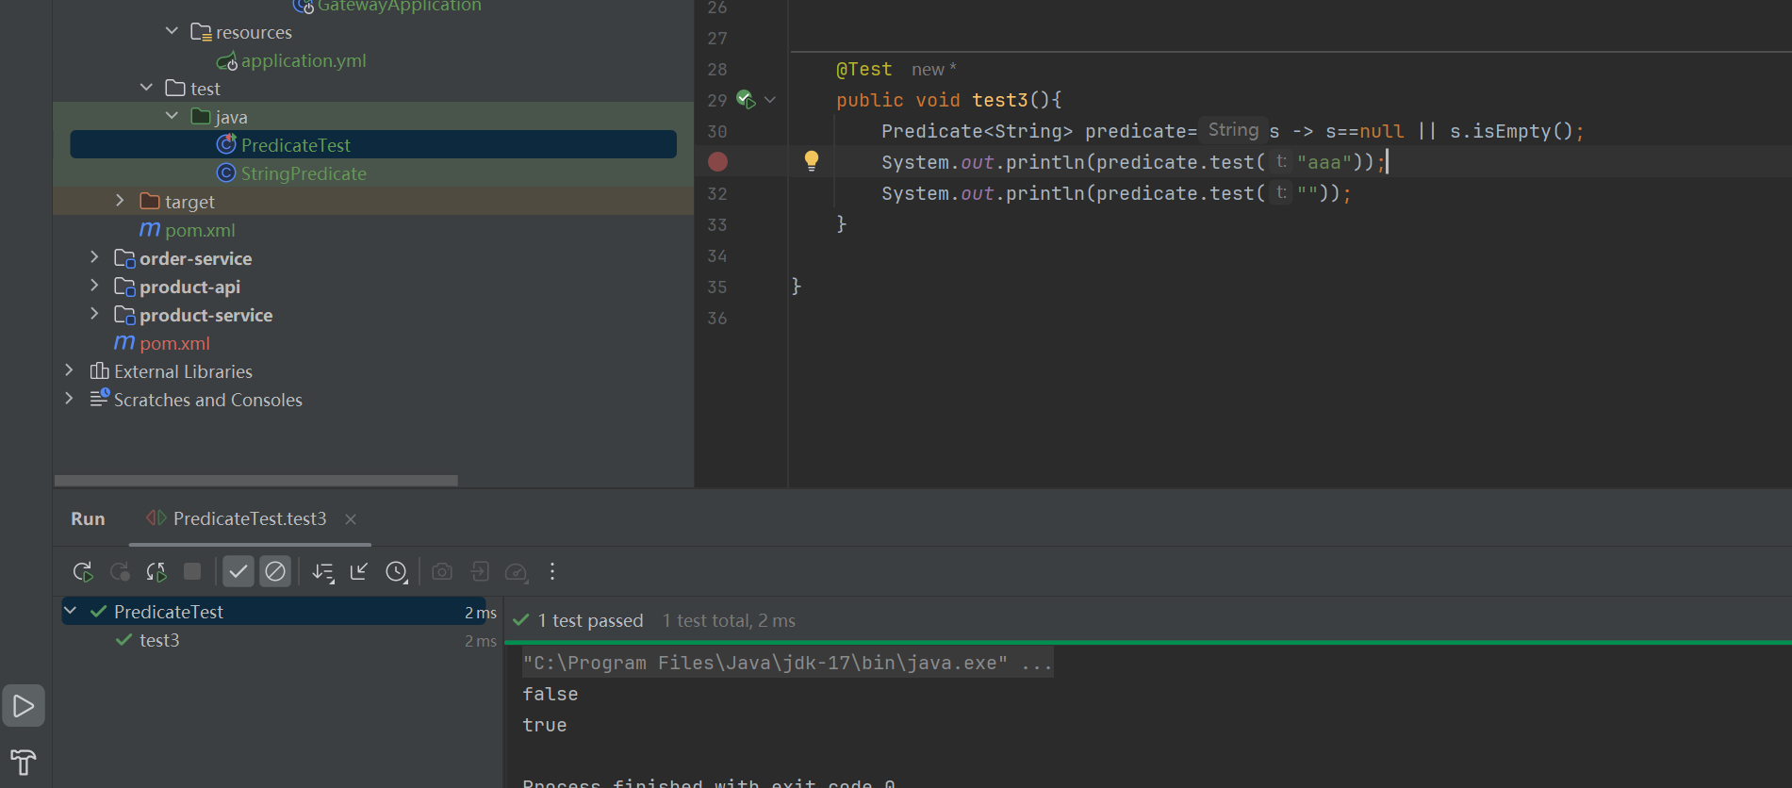This screenshot has height=788, width=1792.
Task: Click 'true' console output line
Action: (545, 725)
